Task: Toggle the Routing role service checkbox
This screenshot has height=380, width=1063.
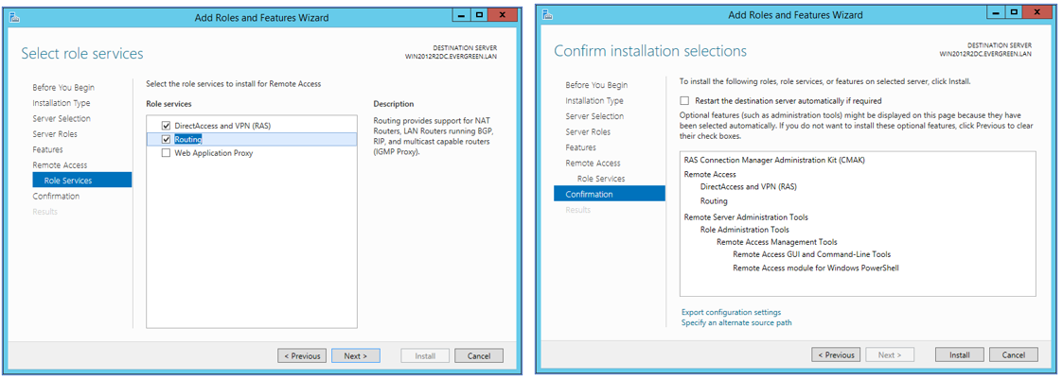Action: [x=167, y=139]
